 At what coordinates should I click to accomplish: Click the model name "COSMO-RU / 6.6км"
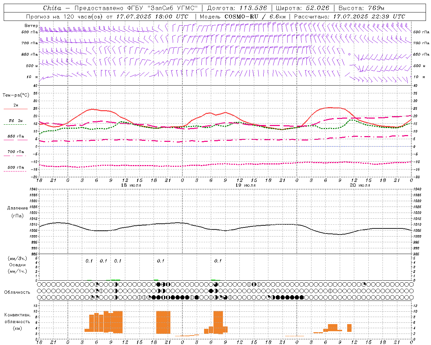[x=255, y=17]
